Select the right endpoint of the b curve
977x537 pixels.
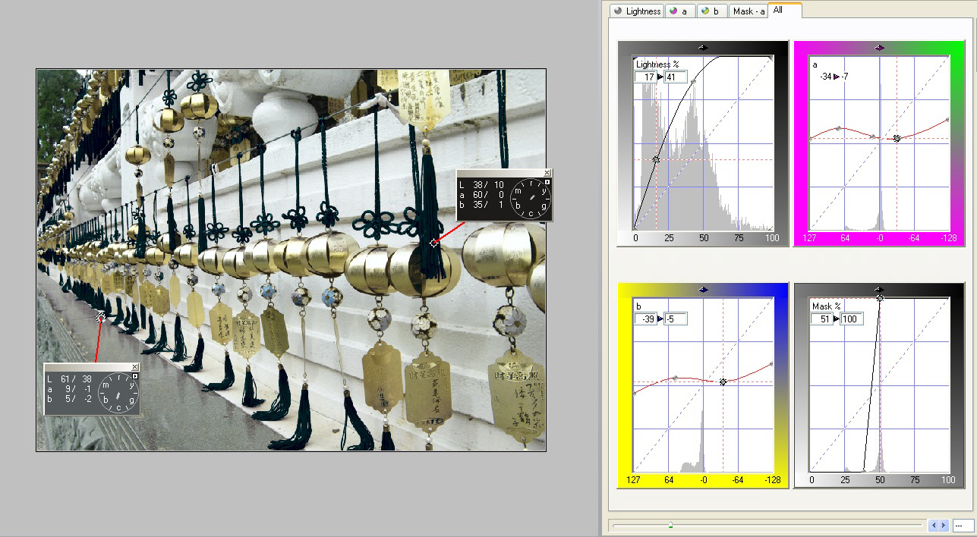point(772,364)
